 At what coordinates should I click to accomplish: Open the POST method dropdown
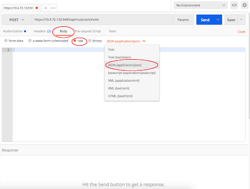click(17, 20)
